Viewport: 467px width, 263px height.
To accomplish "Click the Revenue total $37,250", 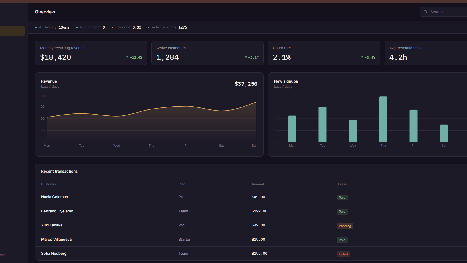I will tap(246, 84).
